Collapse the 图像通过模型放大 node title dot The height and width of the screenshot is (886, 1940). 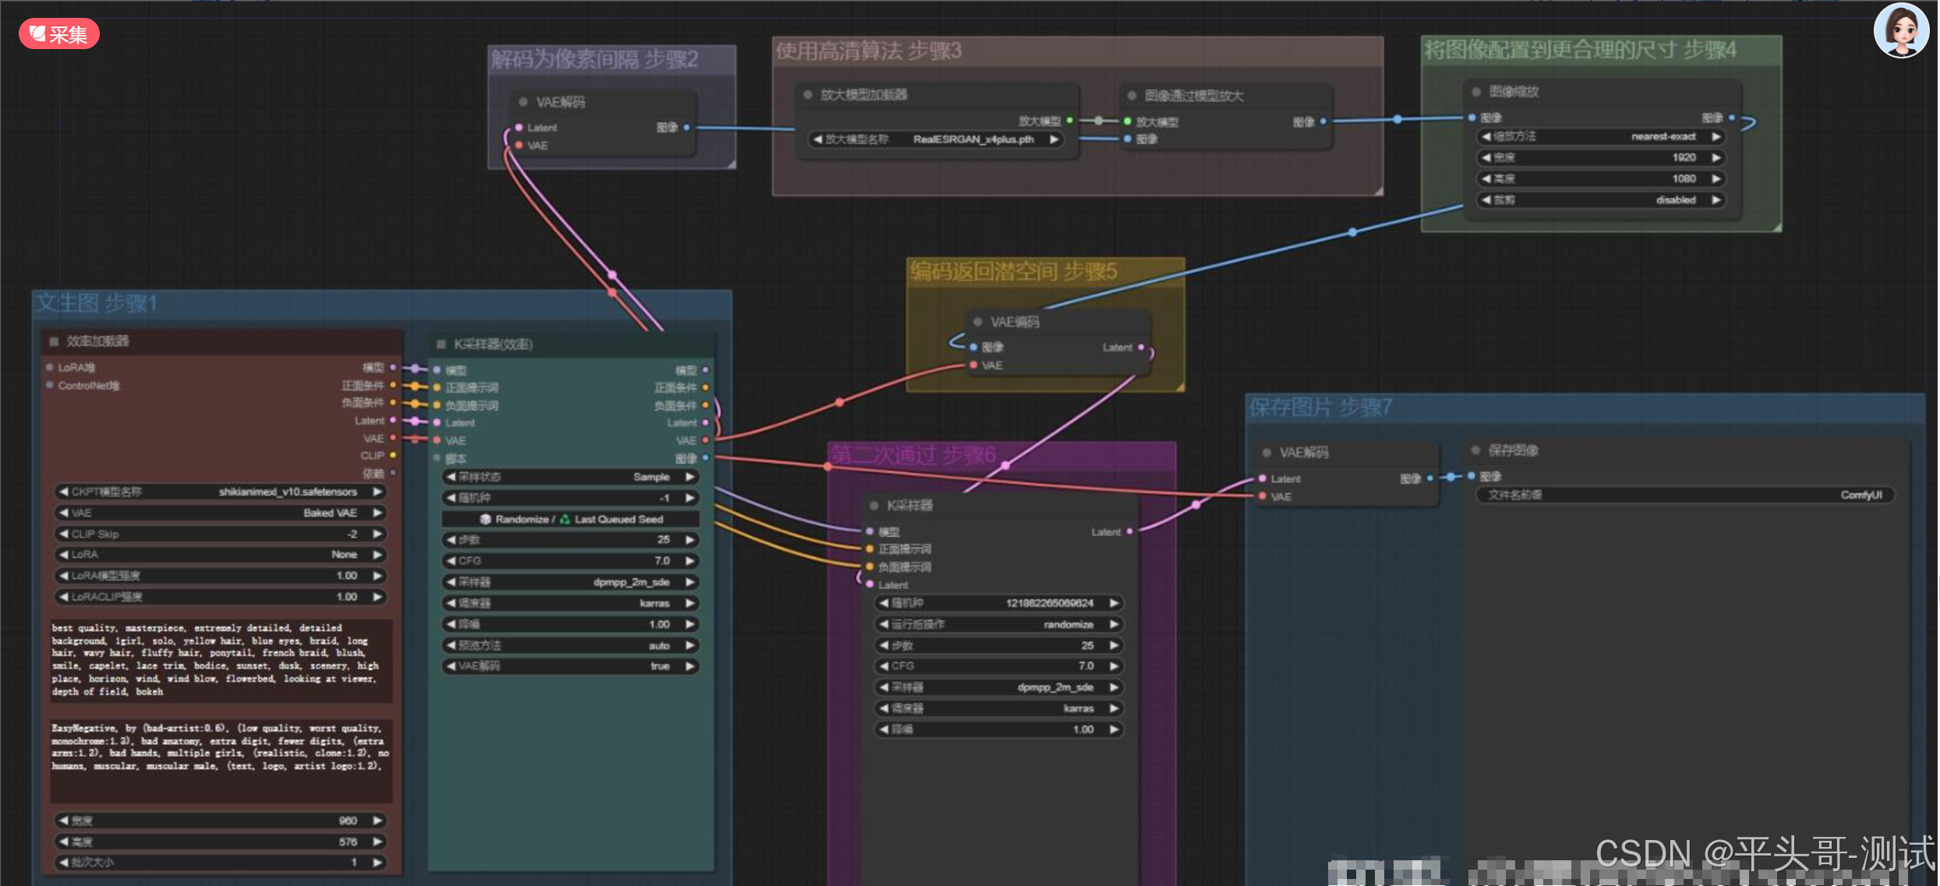point(1132,96)
